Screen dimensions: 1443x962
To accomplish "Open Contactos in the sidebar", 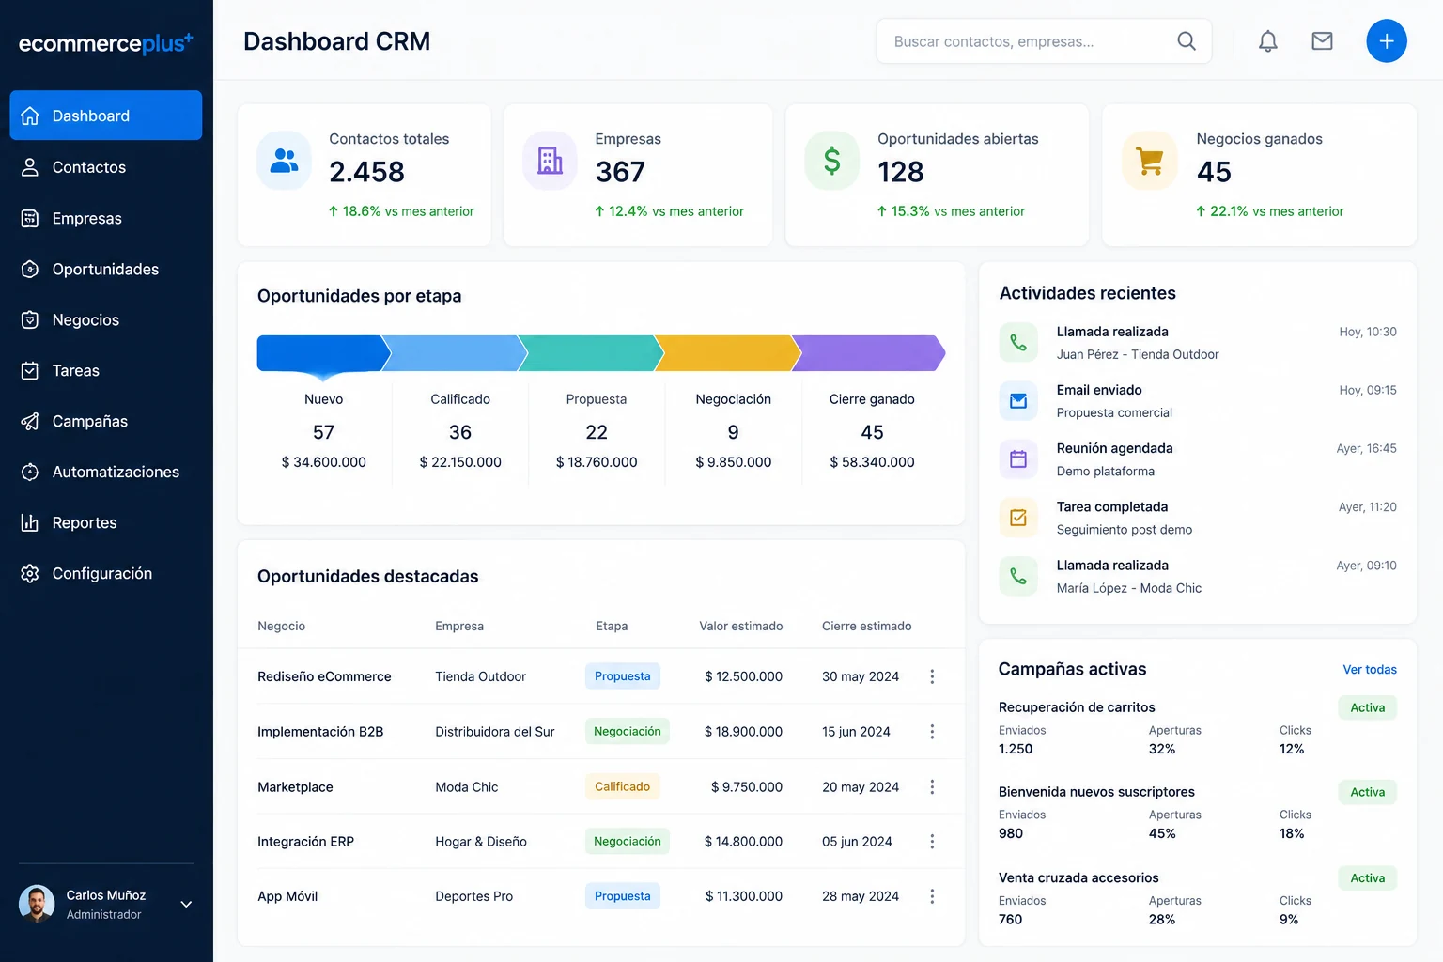I will coord(106,167).
